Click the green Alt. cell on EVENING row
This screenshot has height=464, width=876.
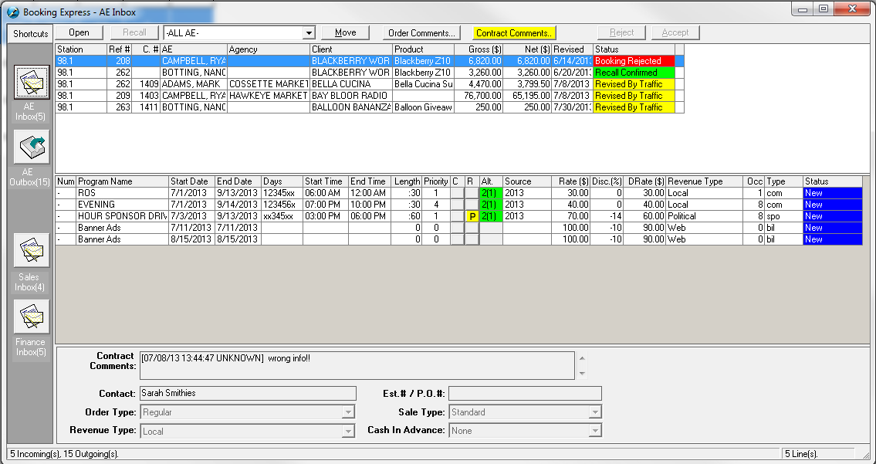tap(490, 205)
